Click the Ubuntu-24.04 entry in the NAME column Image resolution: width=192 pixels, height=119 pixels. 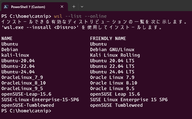(18, 72)
